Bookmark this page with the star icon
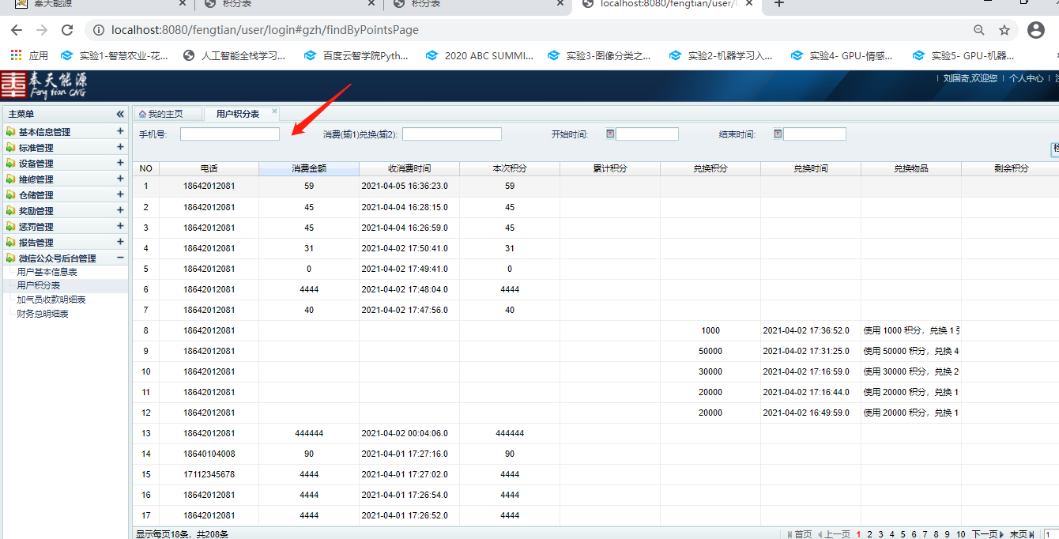 tap(1004, 30)
